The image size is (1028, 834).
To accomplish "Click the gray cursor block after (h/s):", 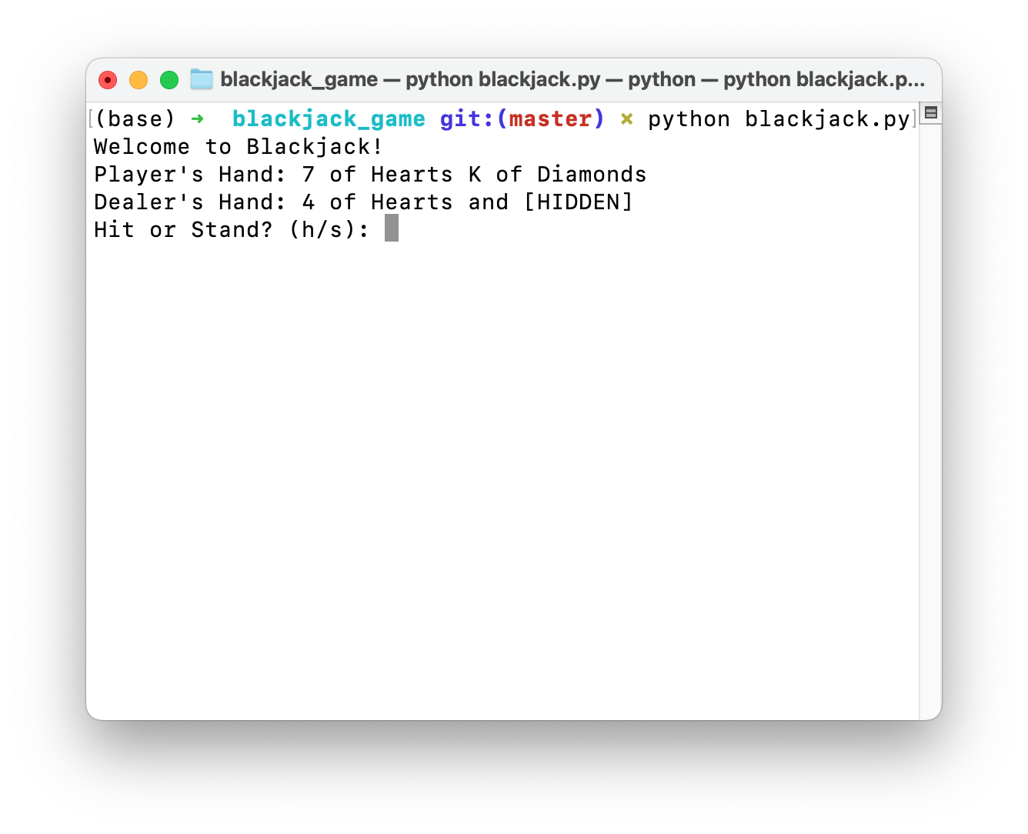I will [x=392, y=229].
